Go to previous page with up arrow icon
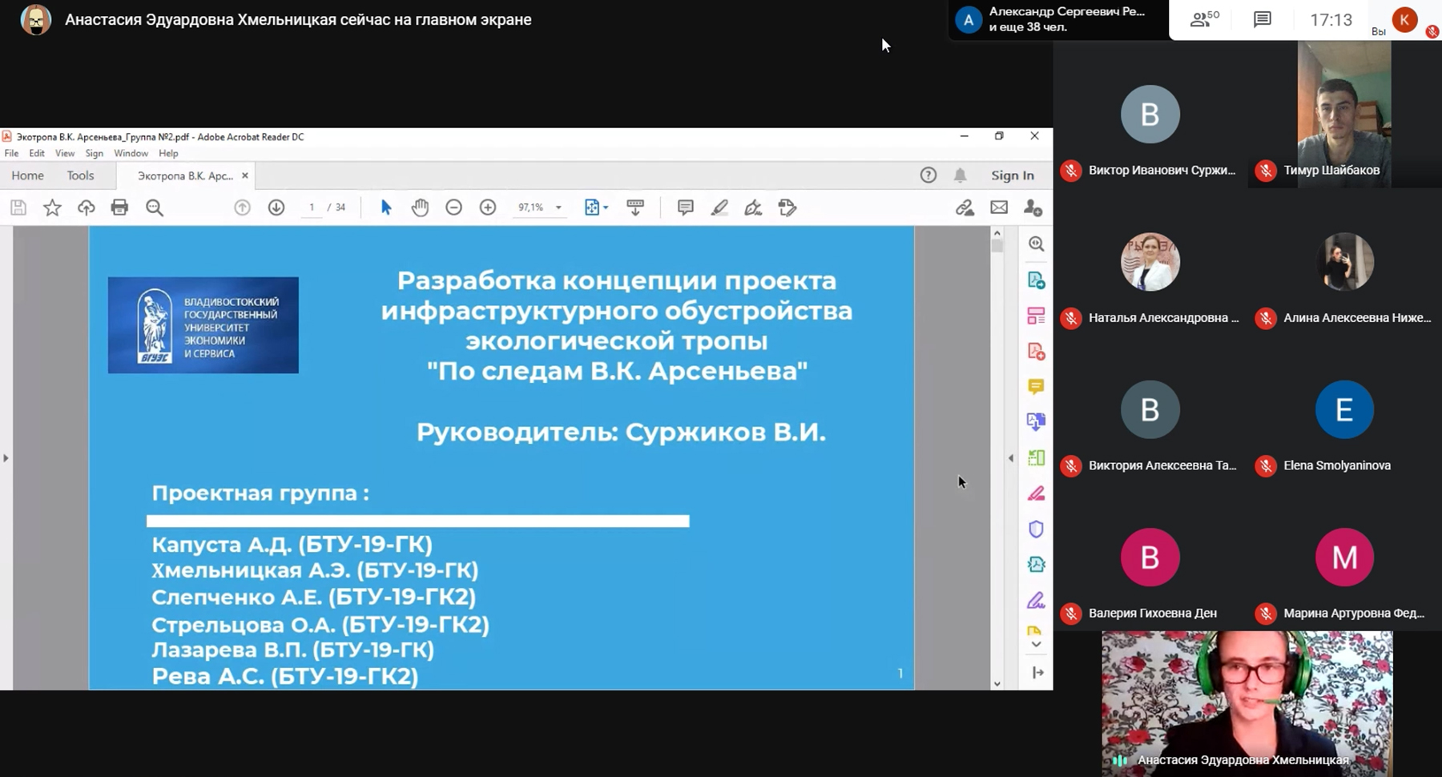This screenshot has width=1442, height=777. (242, 207)
